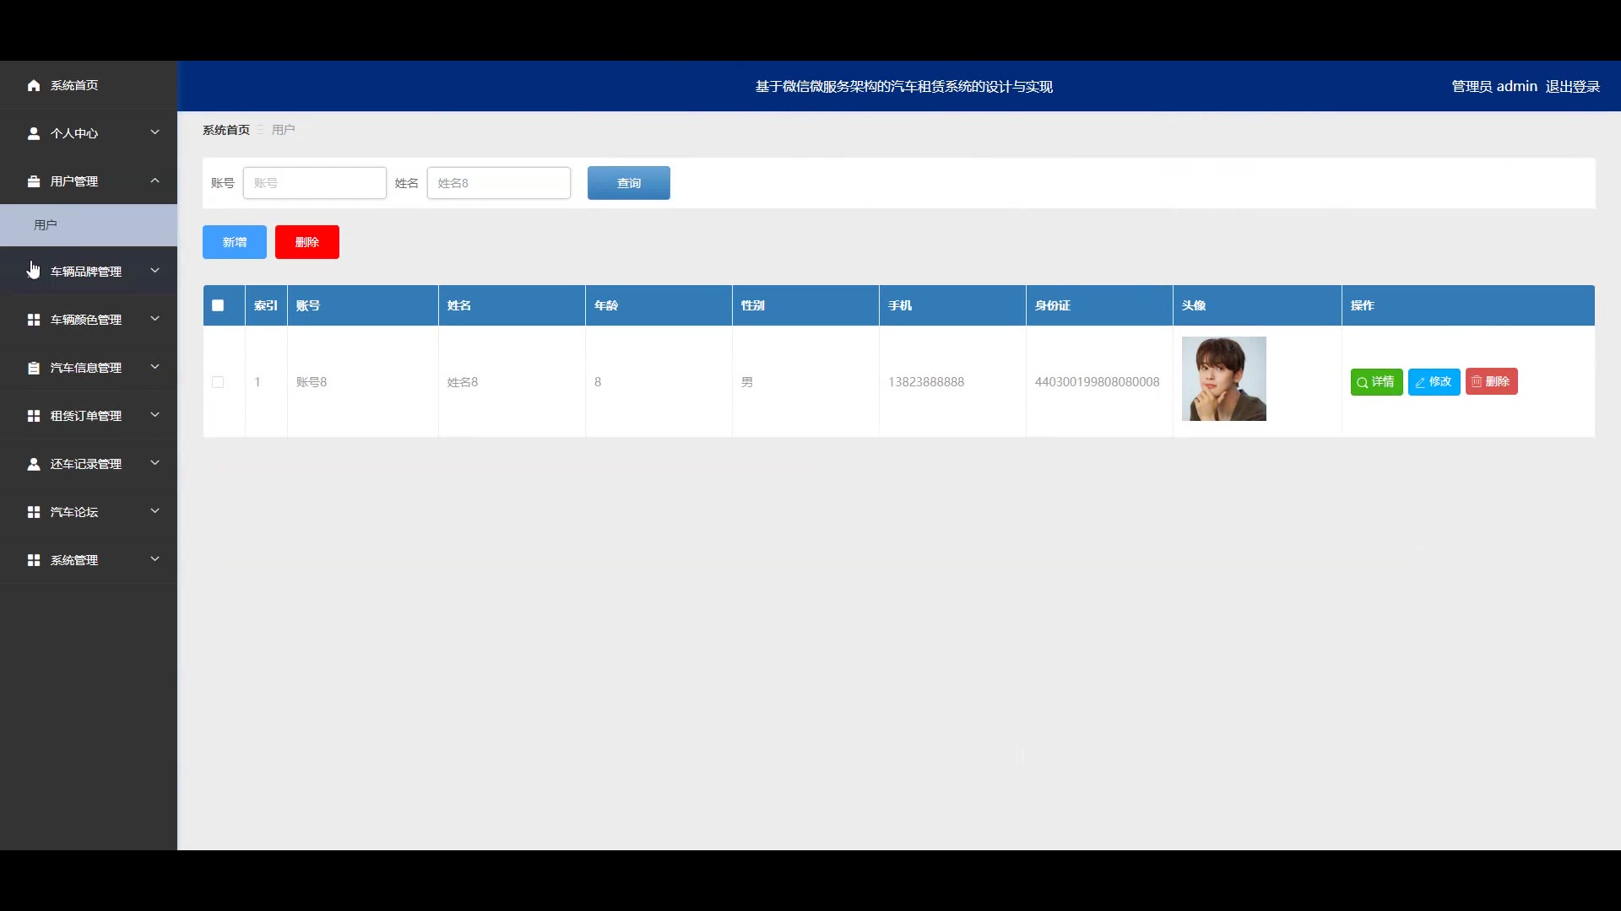The width and height of the screenshot is (1621, 911).
Task: Open the 系统首页 breadcrumb link
Action: tap(226, 130)
